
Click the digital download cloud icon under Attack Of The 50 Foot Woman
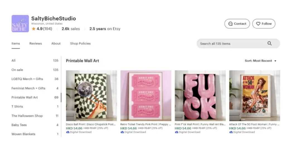point(231,132)
